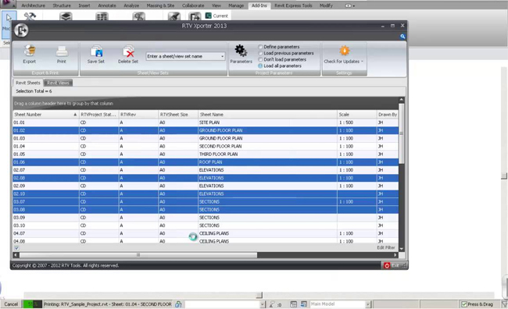Viewport: 508px width, 309px height.
Task: Select Define parameters radio button
Action: (x=260, y=47)
